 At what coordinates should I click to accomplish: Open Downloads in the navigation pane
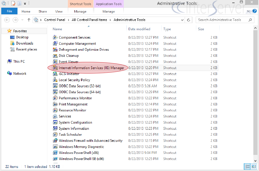[22, 43]
